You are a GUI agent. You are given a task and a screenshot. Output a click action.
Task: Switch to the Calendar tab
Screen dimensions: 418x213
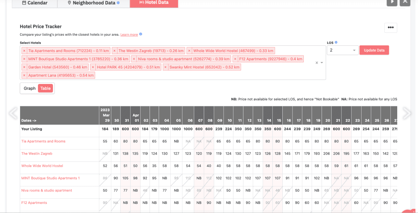(34, 3)
